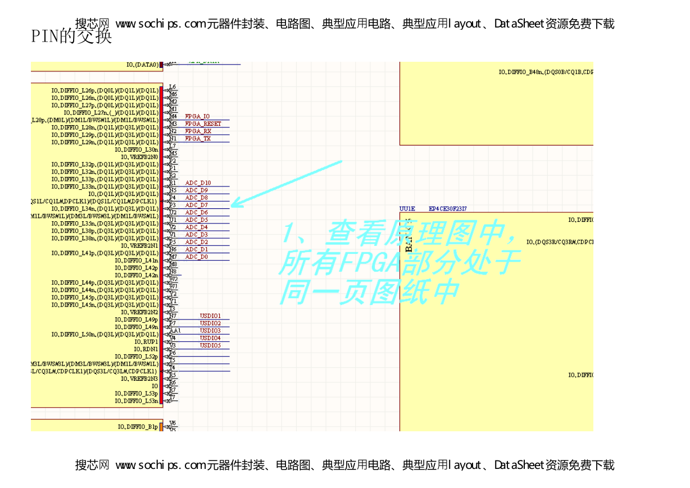Click pin designator L6
The width and height of the screenshot is (690, 488).
pos(172,87)
